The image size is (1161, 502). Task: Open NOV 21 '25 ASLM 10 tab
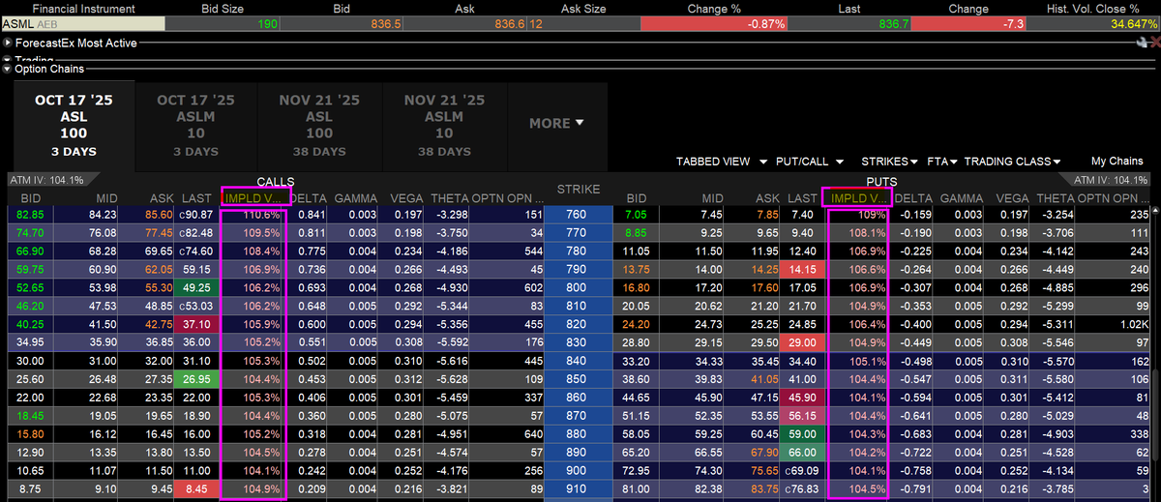click(x=444, y=126)
